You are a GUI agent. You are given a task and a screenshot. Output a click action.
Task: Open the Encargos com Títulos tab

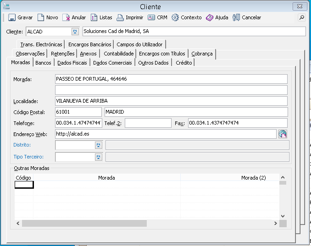click(162, 54)
